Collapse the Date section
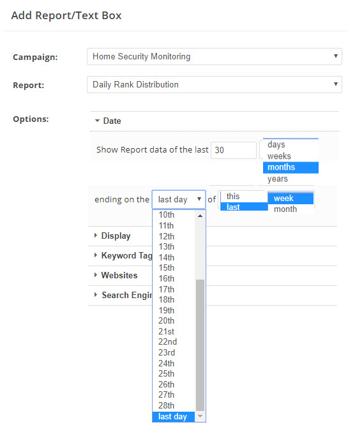 [108, 121]
